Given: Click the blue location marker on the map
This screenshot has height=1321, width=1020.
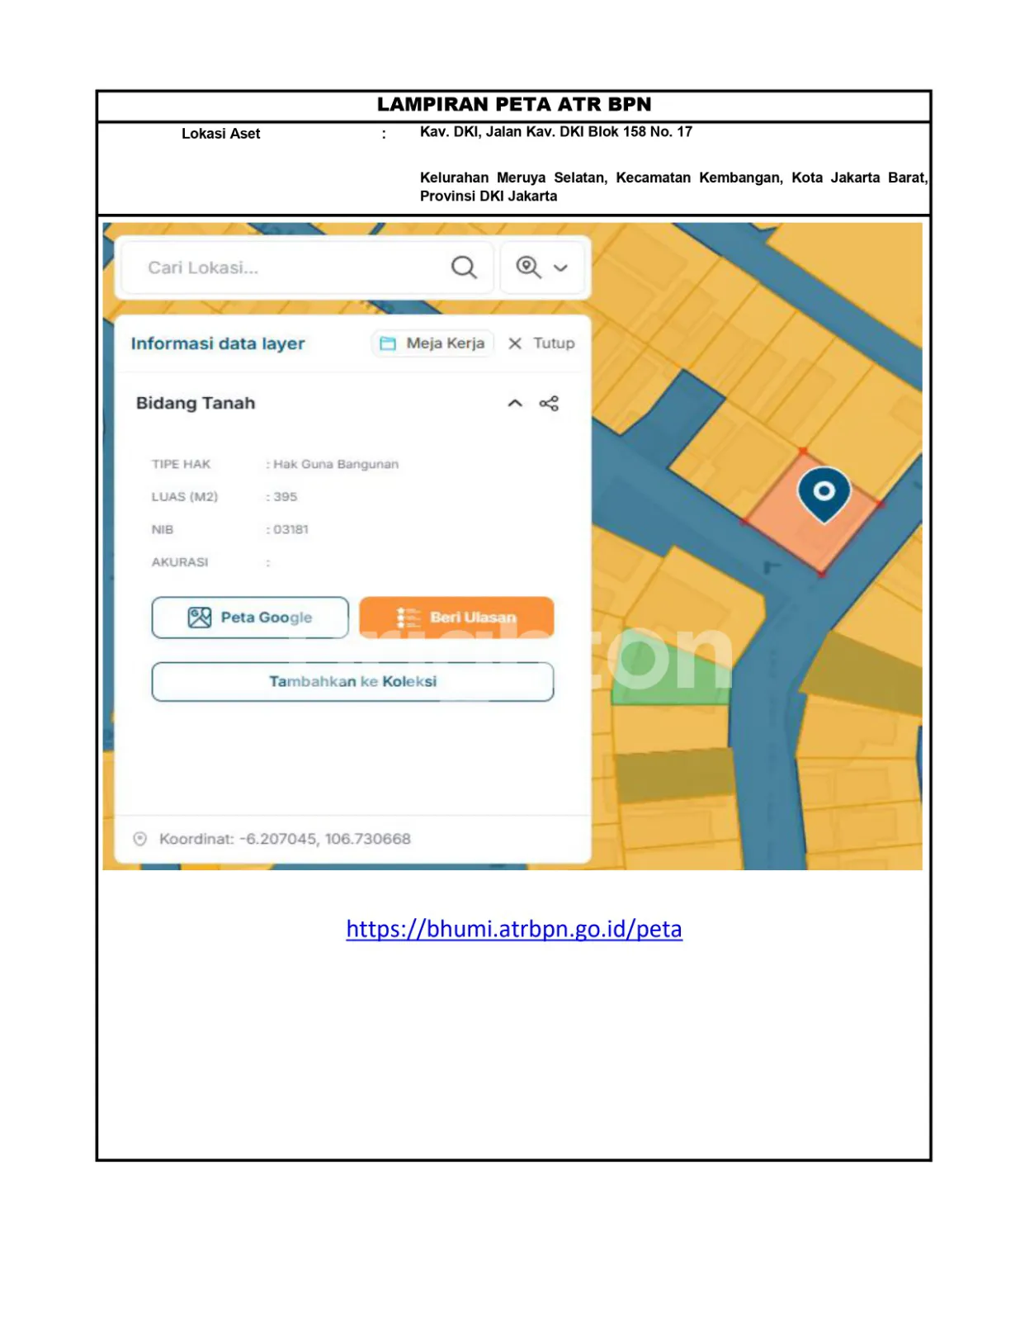Looking at the screenshot, I should 823,493.
